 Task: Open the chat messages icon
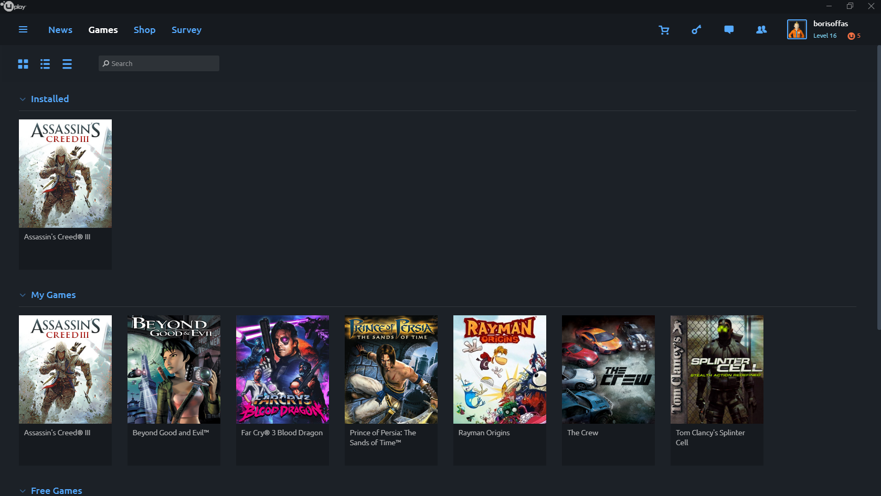point(729,30)
